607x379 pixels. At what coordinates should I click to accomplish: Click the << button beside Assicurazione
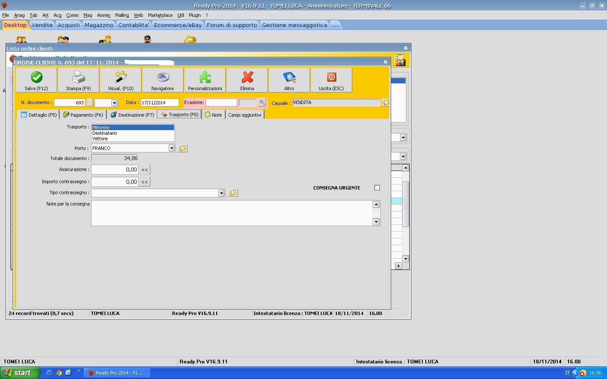(145, 170)
